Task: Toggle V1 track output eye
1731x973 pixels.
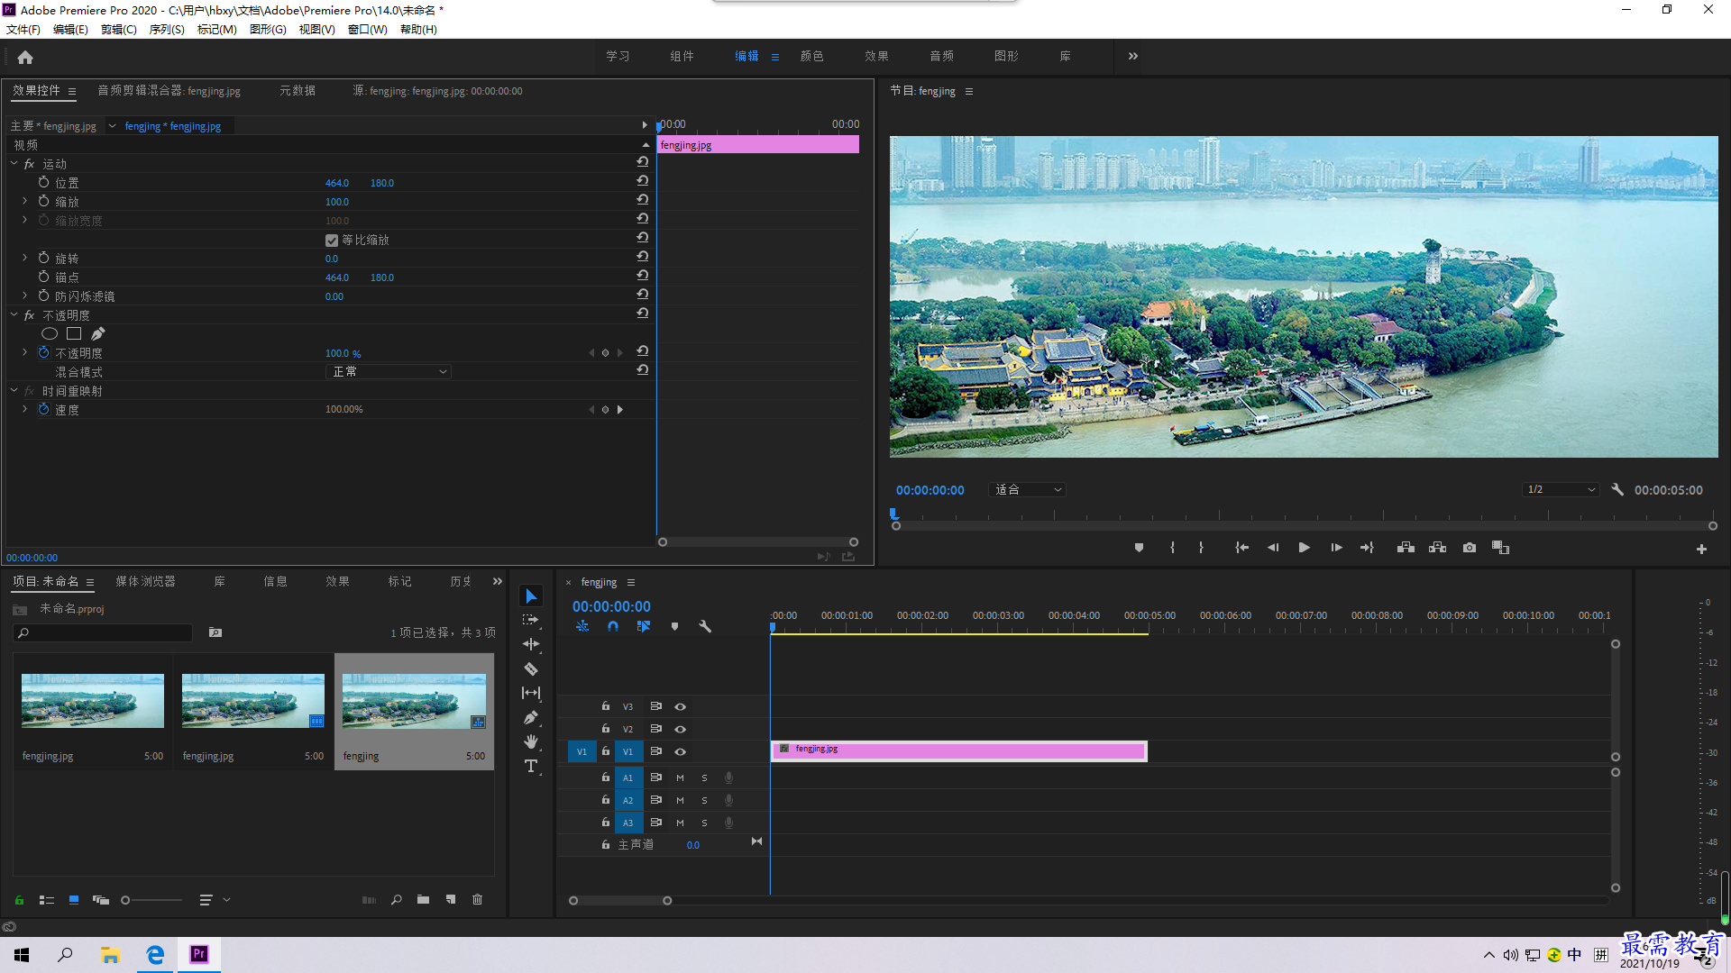Action: [681, 752]
